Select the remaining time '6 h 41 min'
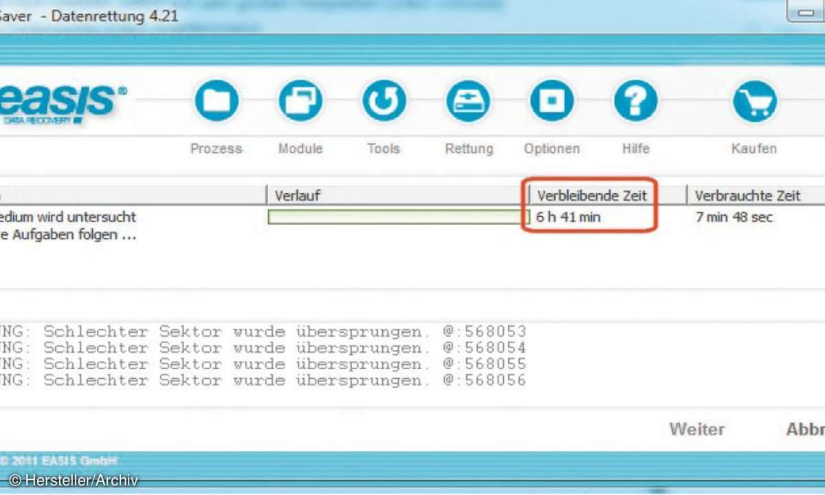 click(569, 217)
